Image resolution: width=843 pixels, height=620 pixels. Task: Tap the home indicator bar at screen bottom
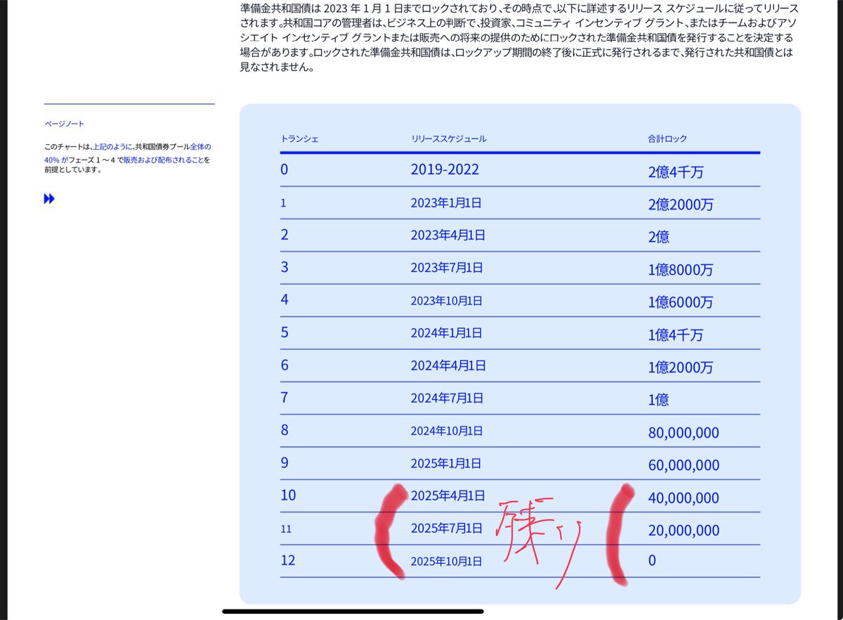point(353,611)
